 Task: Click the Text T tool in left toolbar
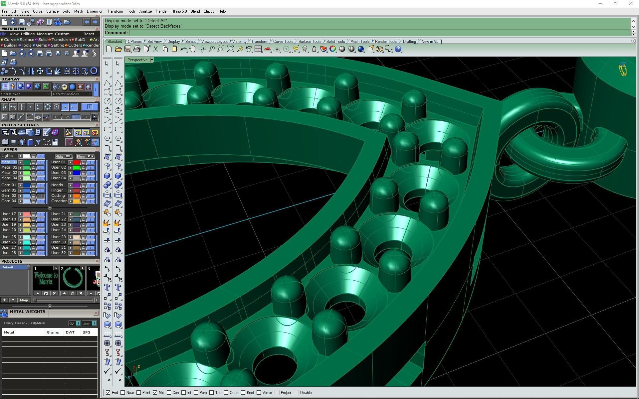(x=107, y=287)
